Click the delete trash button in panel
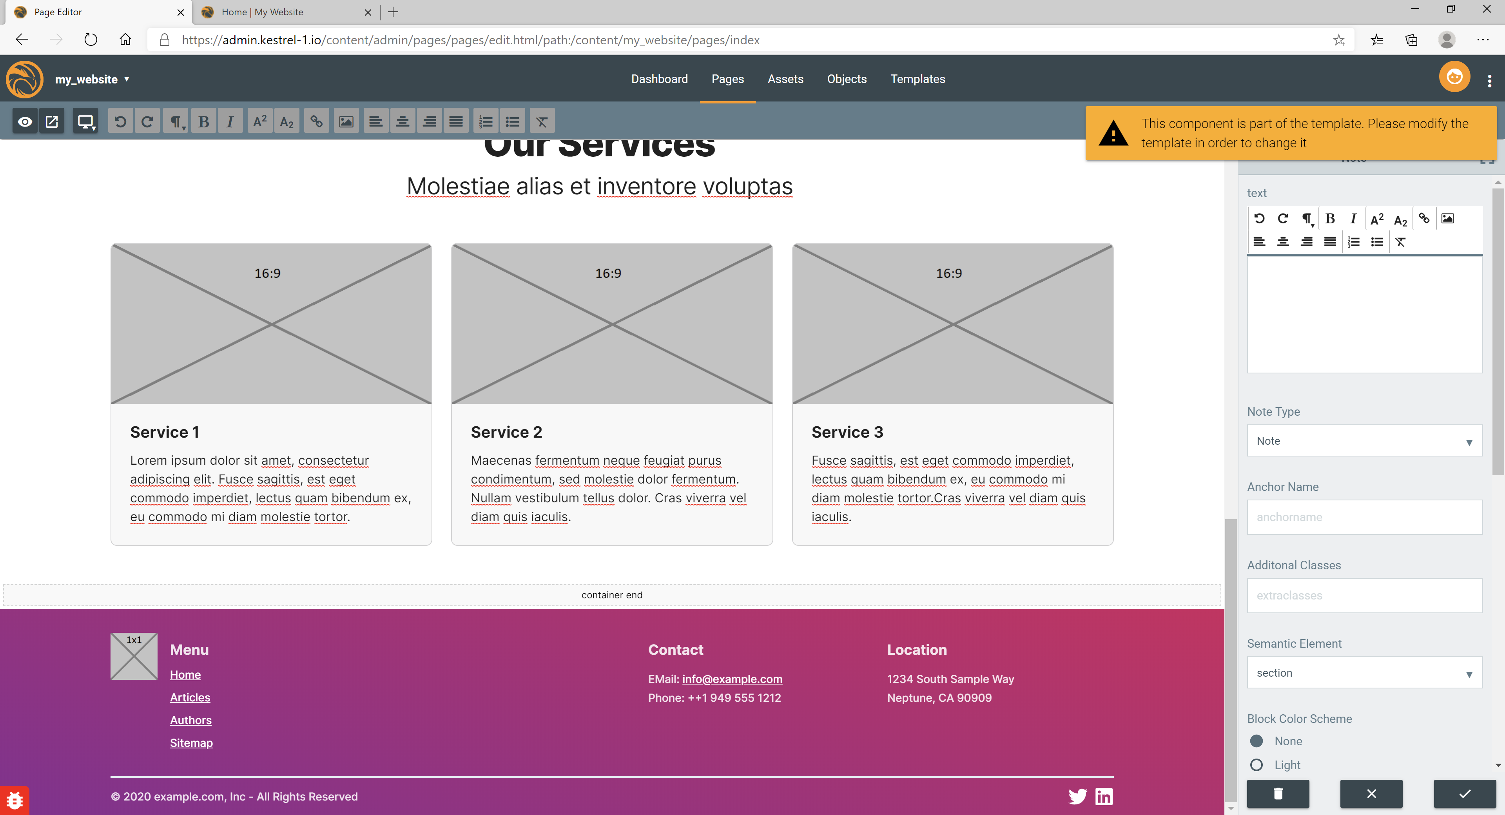This screenshot has height=815, width=1505. 1278,793
